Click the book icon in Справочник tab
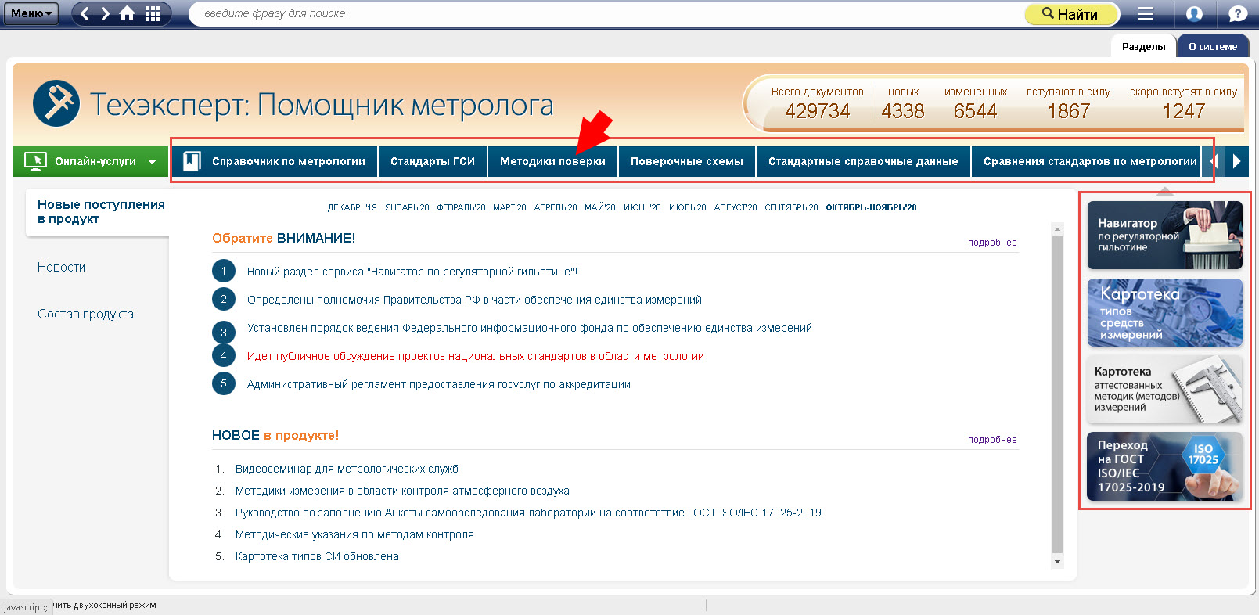Image resolution: width=1259 pixels, height=615 pixels. (x=192, y=161)
